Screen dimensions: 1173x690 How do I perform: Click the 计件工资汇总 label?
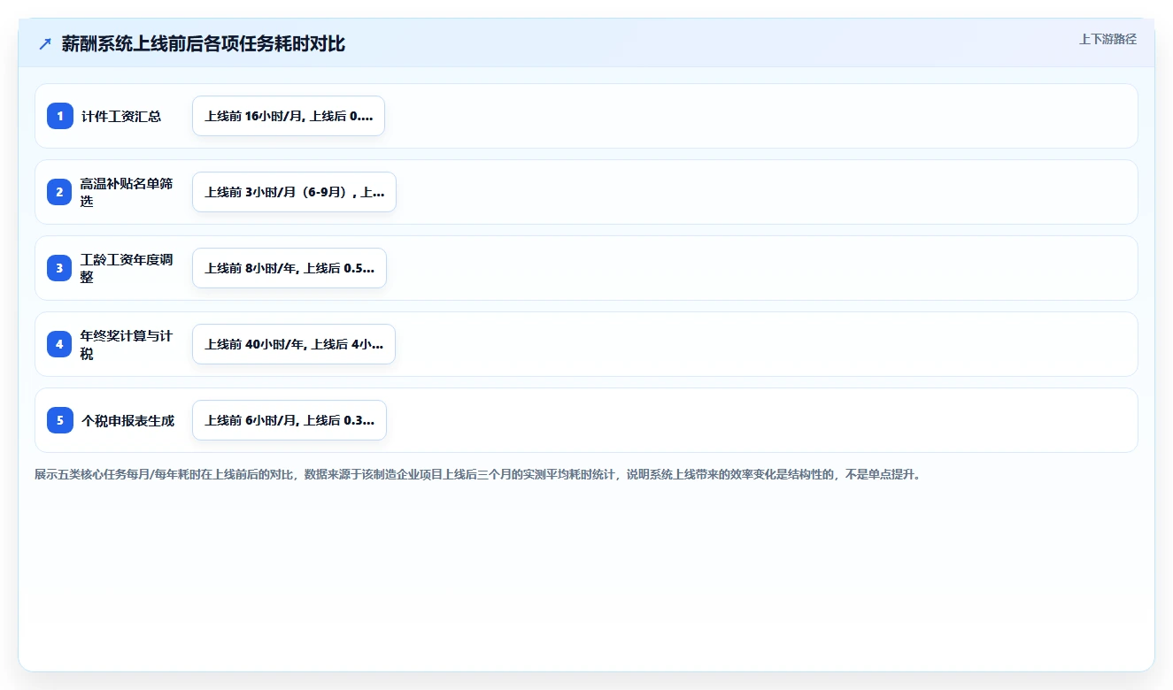coord(121,116)
